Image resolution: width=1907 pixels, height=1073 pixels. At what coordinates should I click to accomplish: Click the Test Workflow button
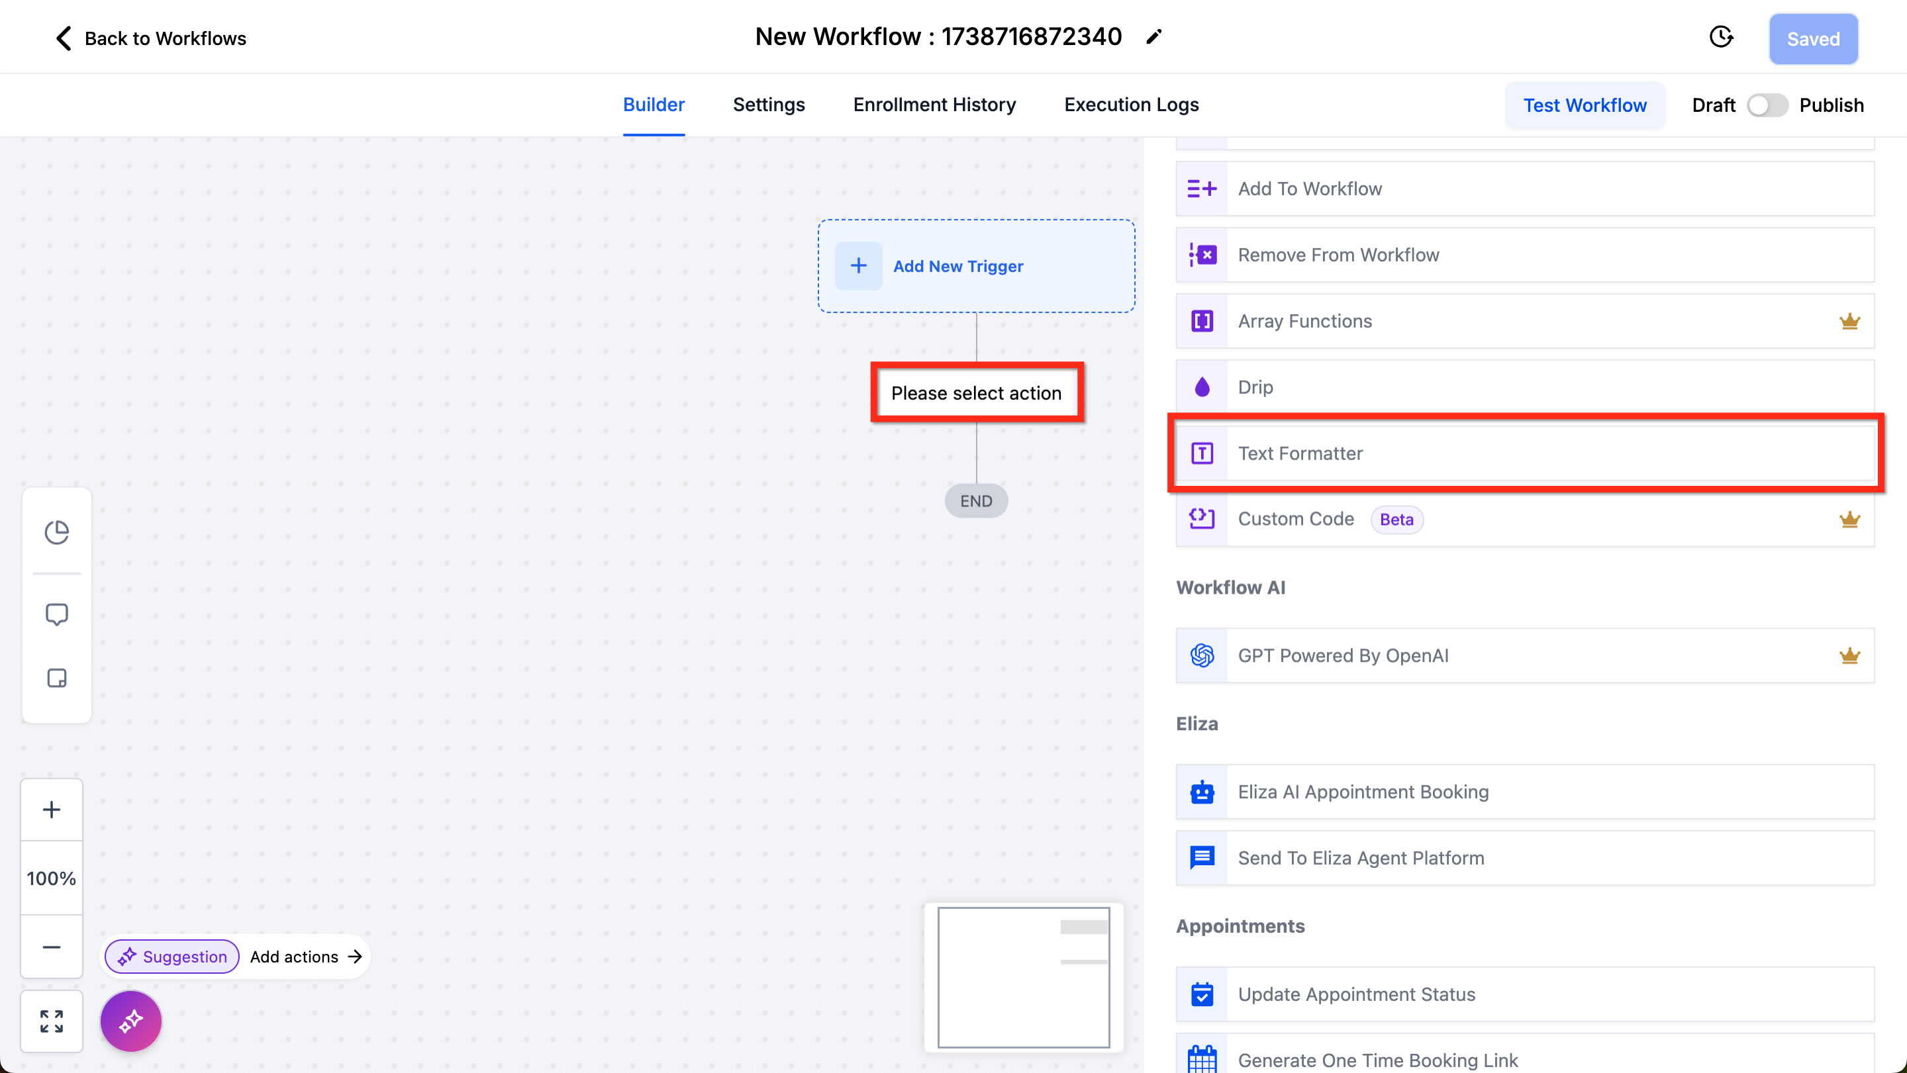coord(1585,105)
